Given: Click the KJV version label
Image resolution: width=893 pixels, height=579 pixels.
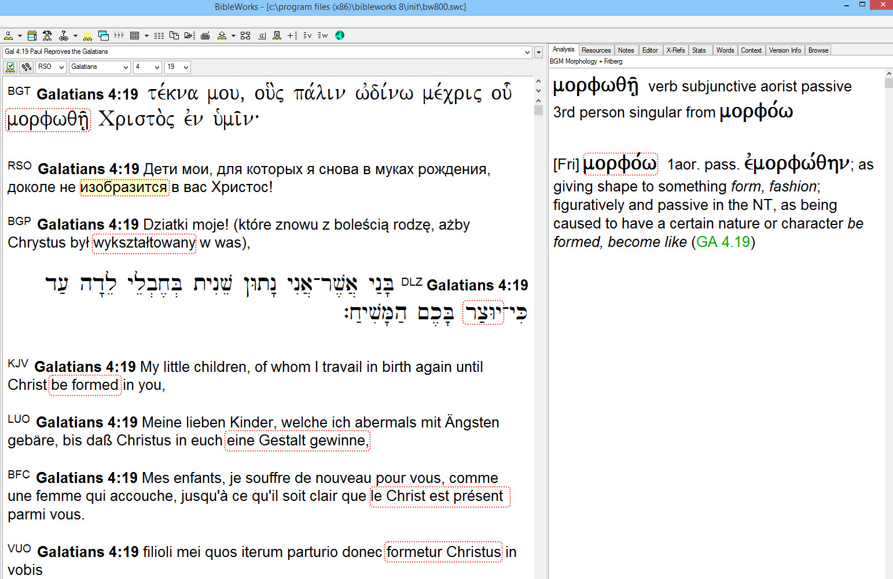Looking at the screenshot, I should pos(18,364).
